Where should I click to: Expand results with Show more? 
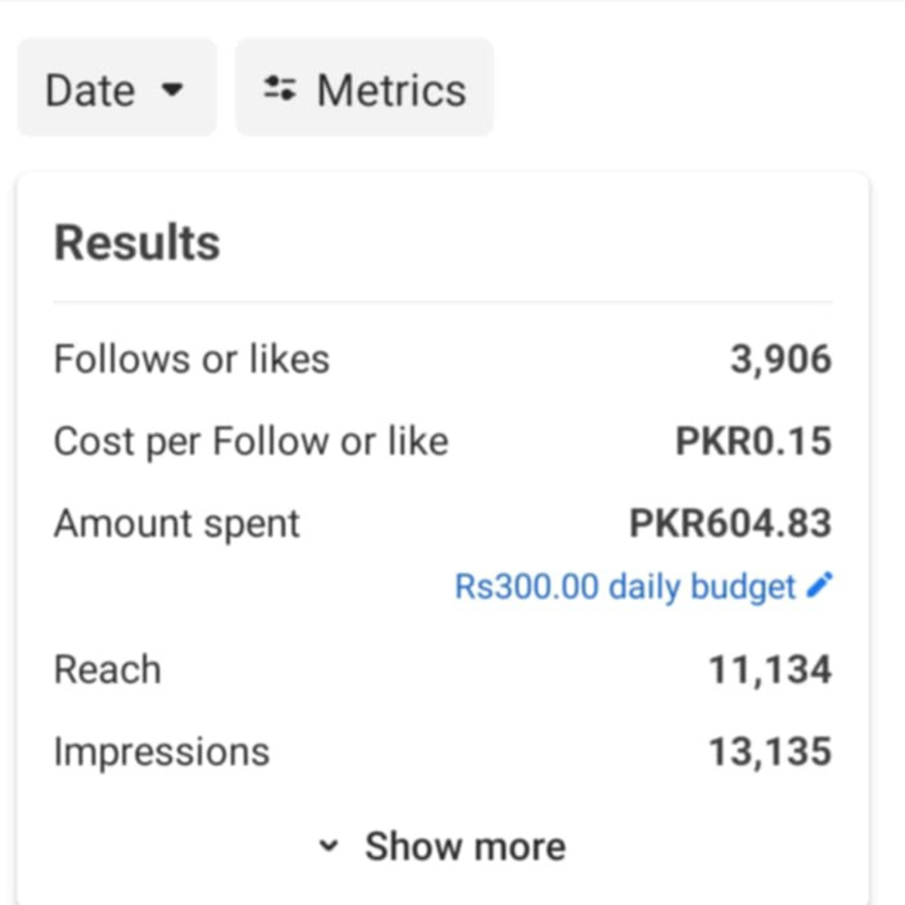(444, 846)
